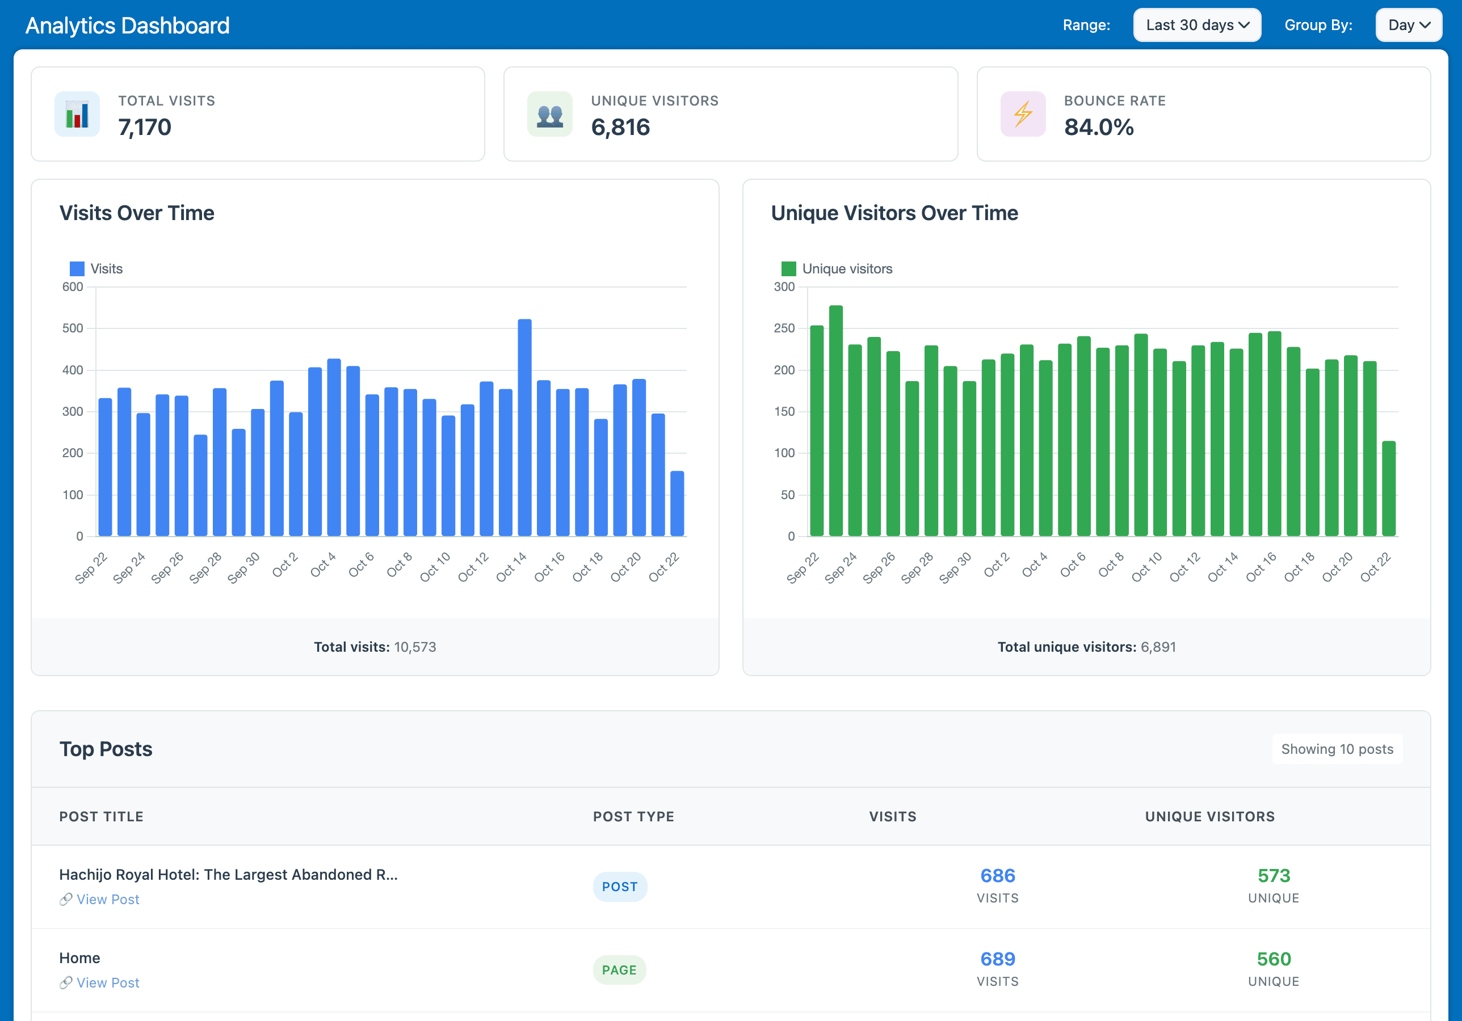This screenshot has height=1021, width=1462.
Task: Click the link icon beside Home's View Post
Action: (66, 982)
